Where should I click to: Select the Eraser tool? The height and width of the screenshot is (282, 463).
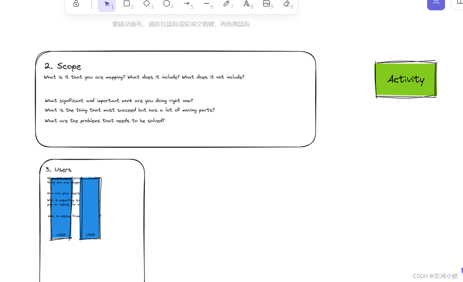click(286, 4)
